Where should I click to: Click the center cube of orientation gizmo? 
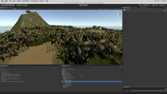pos(118,14)
